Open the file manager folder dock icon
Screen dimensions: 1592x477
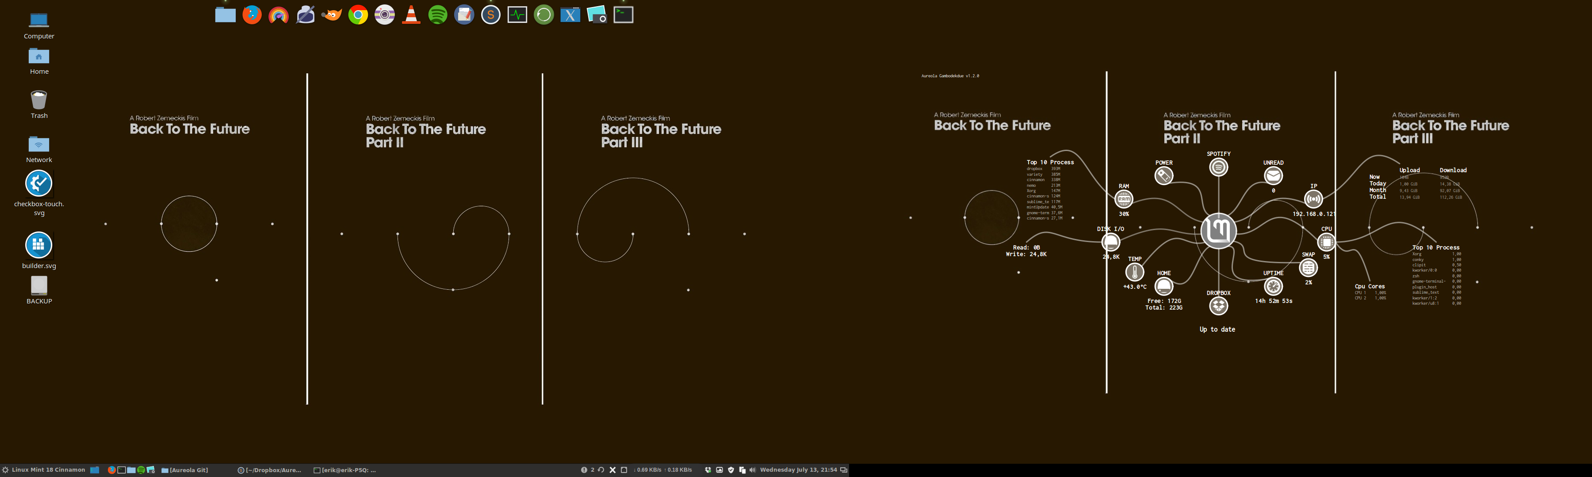pyautogui.click(x=225, y=15)
